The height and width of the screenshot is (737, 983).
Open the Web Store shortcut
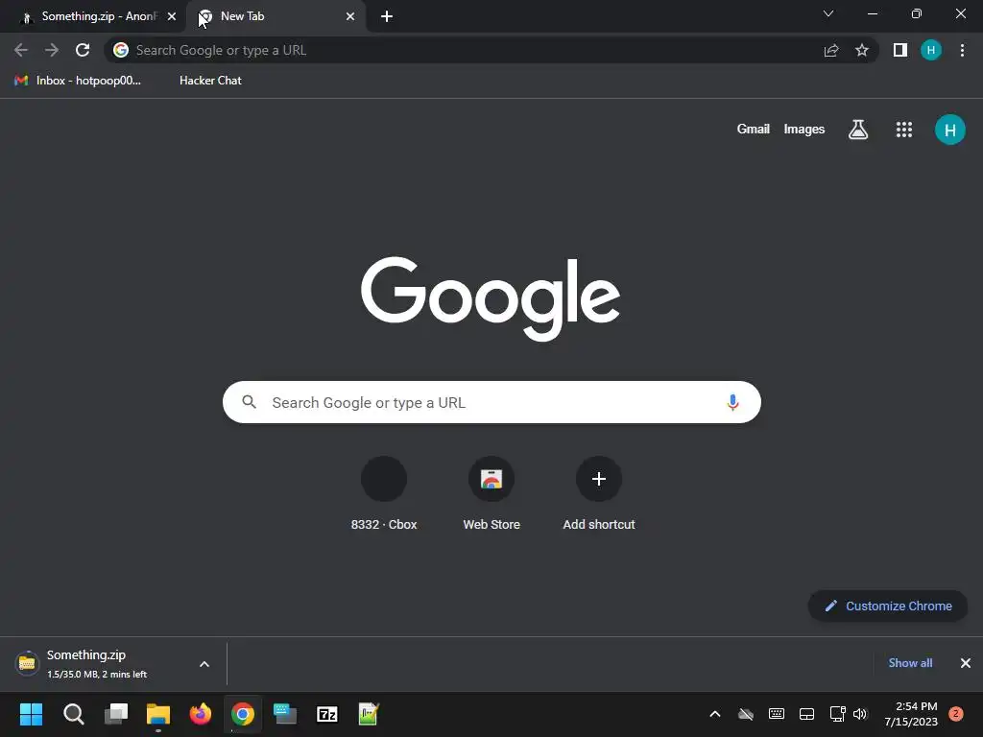[491, 494]
